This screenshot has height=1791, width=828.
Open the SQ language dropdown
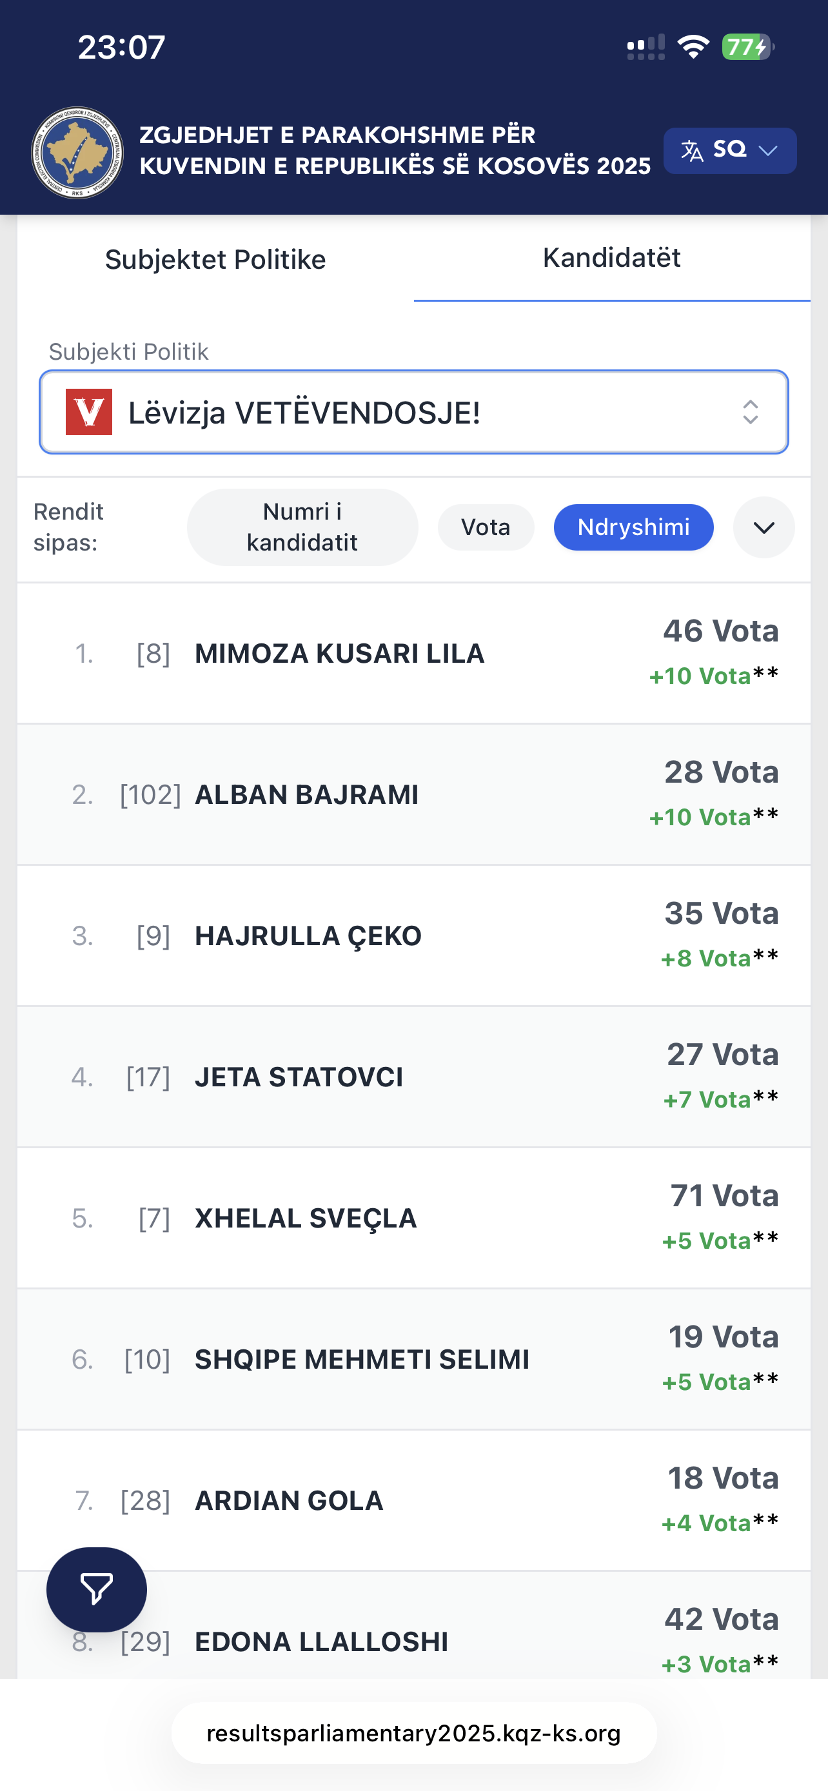pos(730,150)
